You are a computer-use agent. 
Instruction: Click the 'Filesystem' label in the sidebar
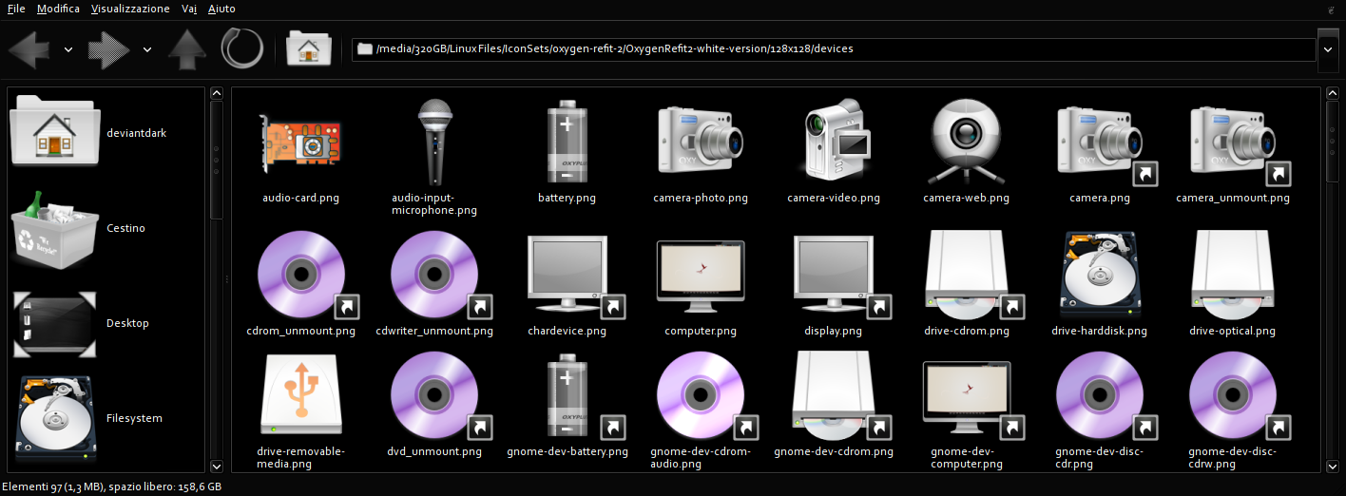pos(134,418)
